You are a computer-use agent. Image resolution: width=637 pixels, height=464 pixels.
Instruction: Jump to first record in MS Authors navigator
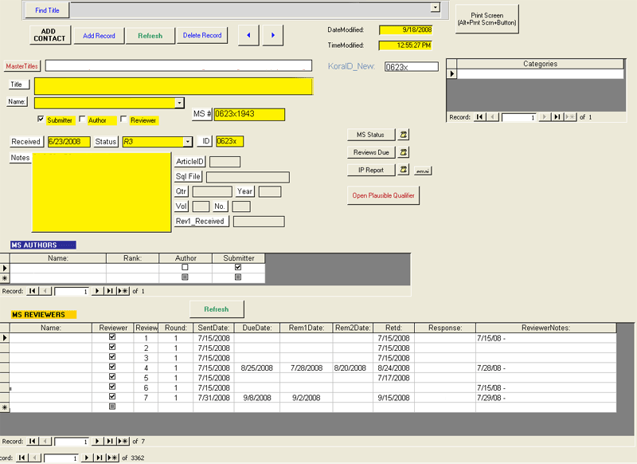point(32,291)
